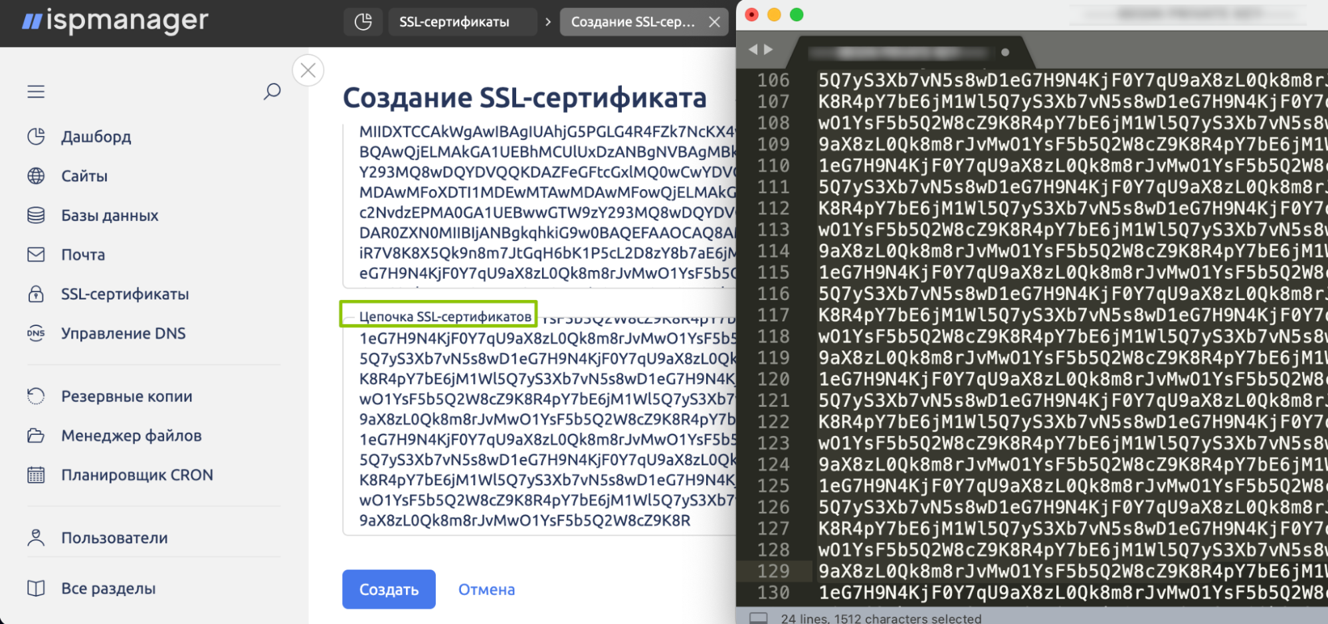Open the sidebar search magnifier
The height and width of the screenshot is (624, 1328).
click(x=272, y=92)
